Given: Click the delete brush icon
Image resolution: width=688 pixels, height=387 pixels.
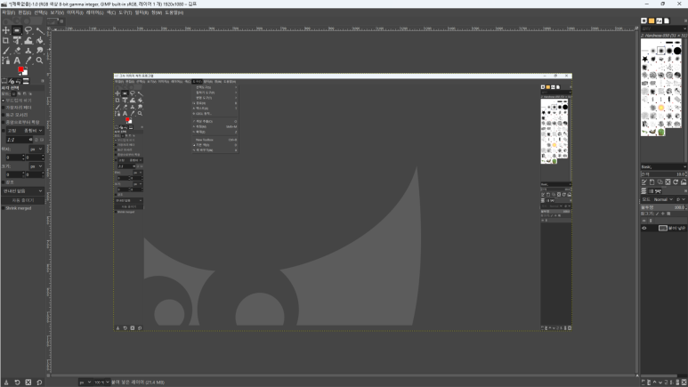Looking at the screenshot, I should coord(668,182).
